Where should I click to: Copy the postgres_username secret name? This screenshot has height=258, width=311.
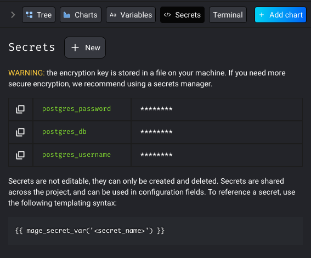coord(20,155)
